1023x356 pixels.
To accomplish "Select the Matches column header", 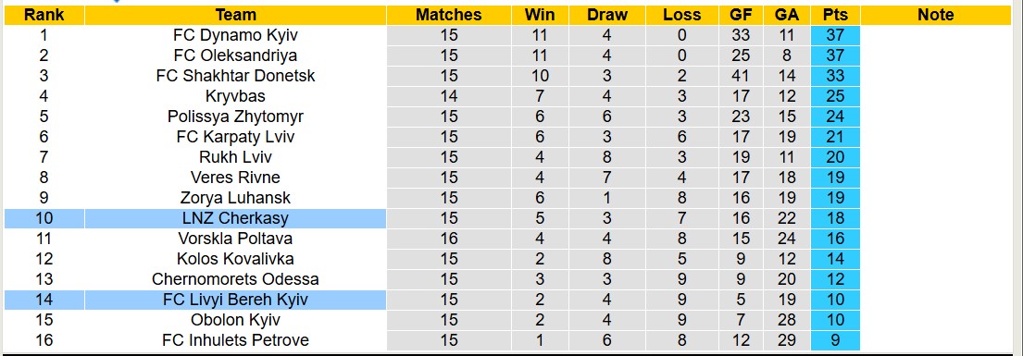I will pos(449,15).
